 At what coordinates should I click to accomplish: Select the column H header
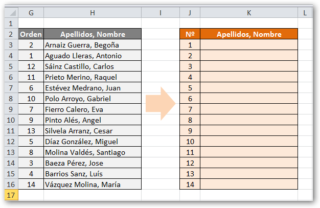pos(92,12)
